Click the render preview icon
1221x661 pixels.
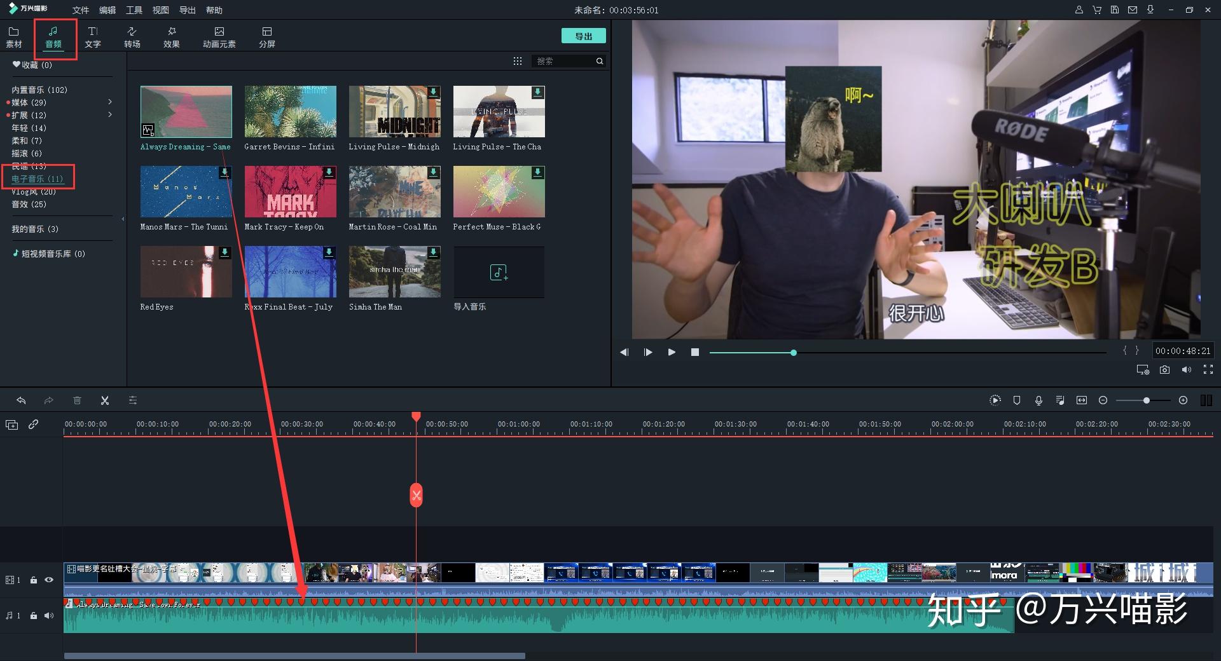click(995, 400)
